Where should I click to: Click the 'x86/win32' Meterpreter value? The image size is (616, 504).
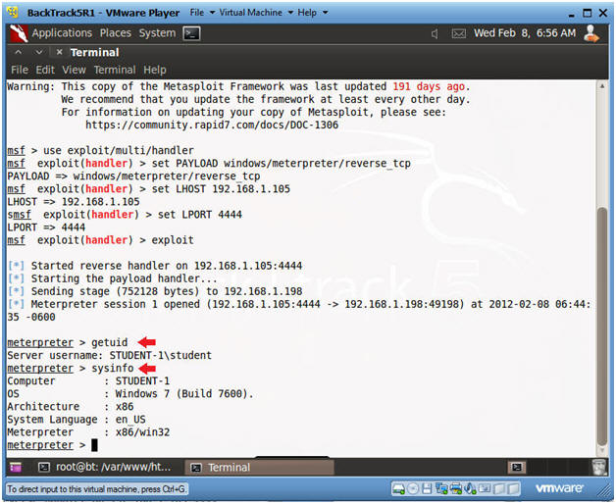(142, 432)
